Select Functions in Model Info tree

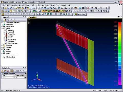[11, 42]
